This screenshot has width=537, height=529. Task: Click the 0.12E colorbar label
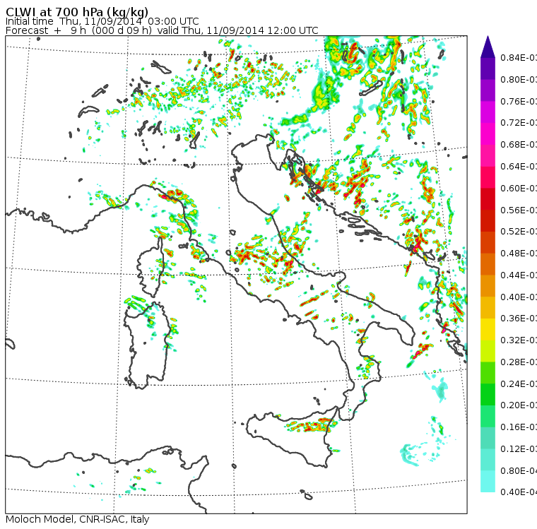pos(519,448)
